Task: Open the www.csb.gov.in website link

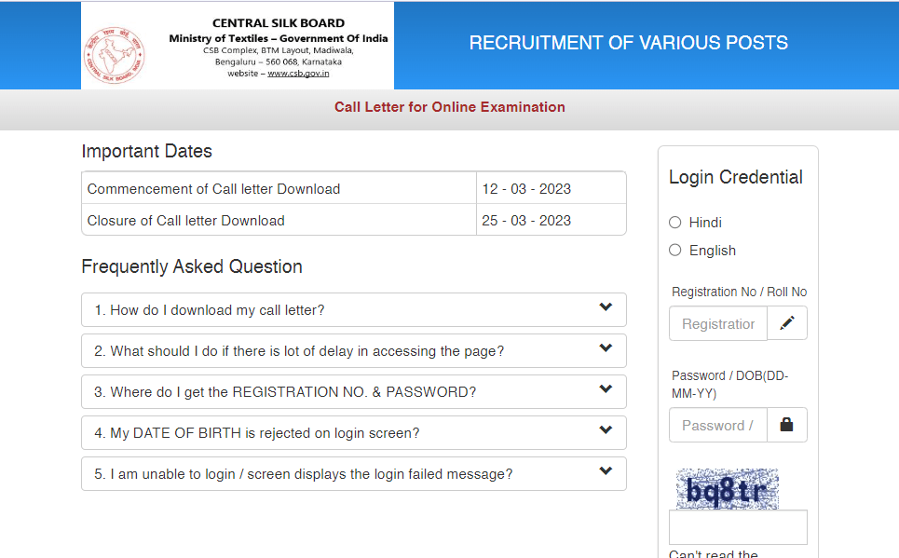Action: 298,74
